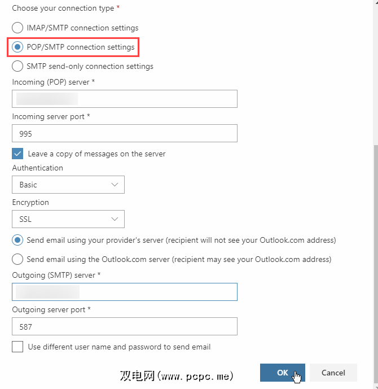Image resolution: width=378 pixels, height=389 pixels.
Task: Select send using your provider's server
Action: pos(17,240)
